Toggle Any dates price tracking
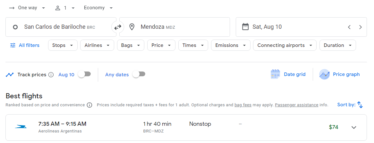Viewport: 374px width, 143px height. click(139, 74)
